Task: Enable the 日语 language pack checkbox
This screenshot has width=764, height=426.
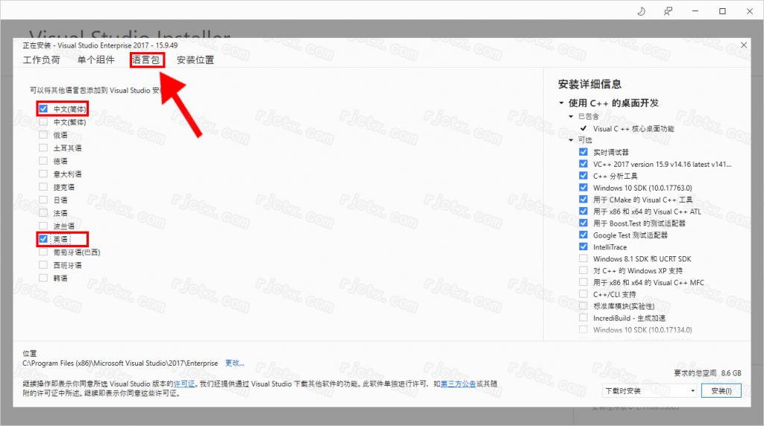Action: pos(43,200)
